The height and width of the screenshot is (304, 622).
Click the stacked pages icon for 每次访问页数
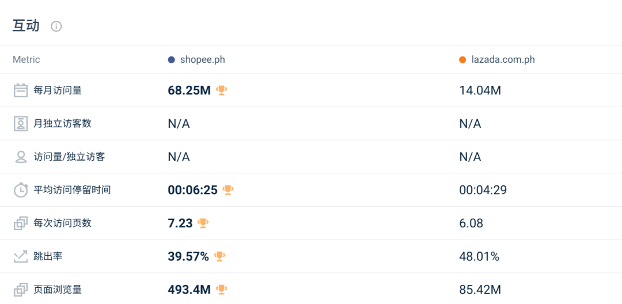(x=21, y=223)
